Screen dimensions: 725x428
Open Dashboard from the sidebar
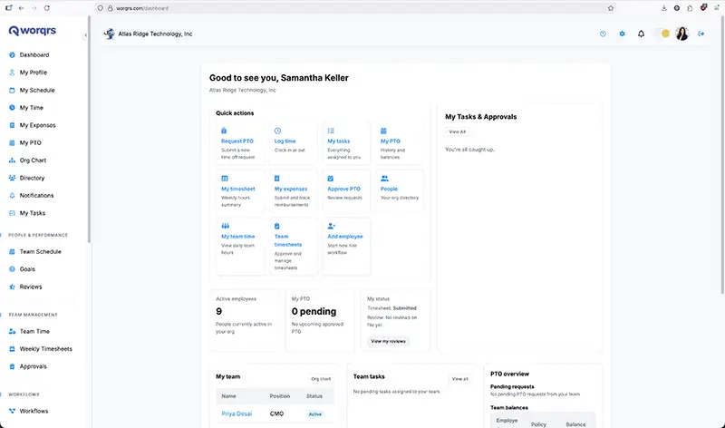tap(34, 55)
